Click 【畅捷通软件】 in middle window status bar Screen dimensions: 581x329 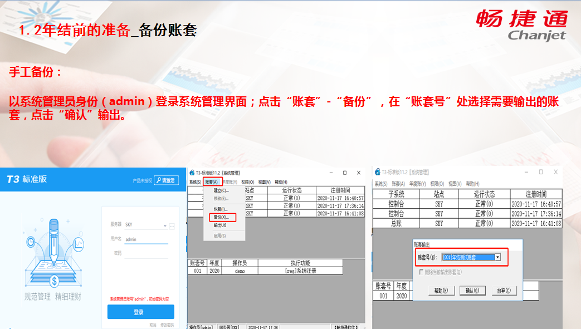346,327
